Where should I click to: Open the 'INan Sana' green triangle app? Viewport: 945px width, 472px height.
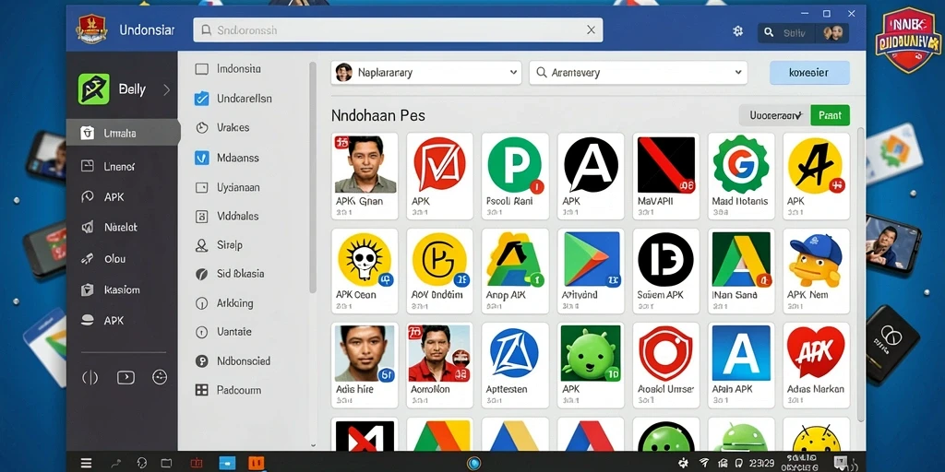coord(741,271)
